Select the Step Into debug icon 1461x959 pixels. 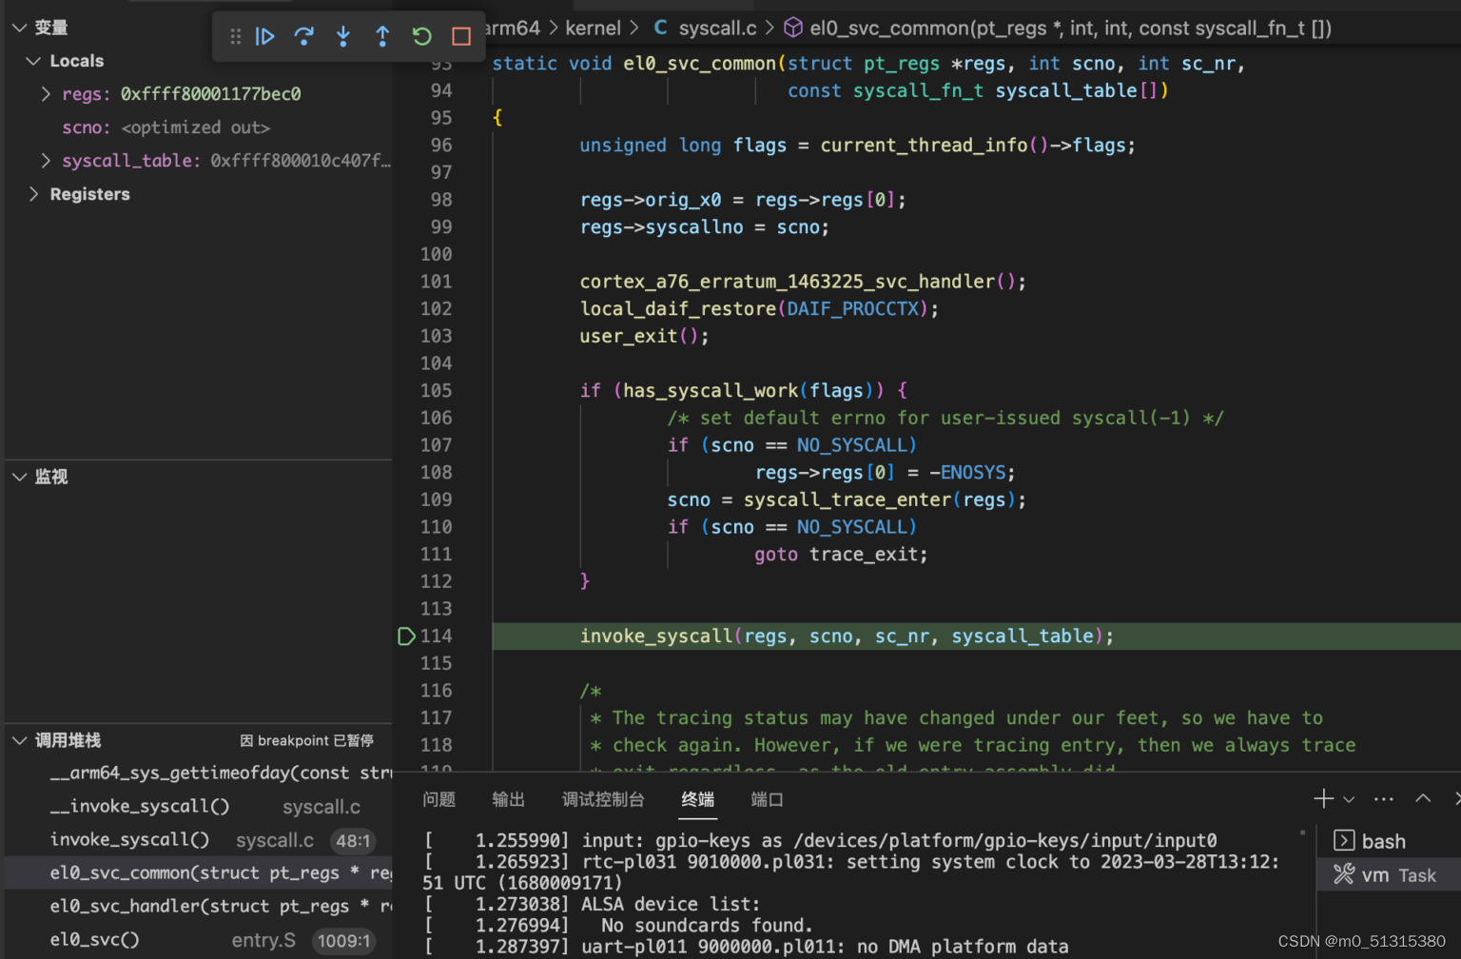click(343, 36)
